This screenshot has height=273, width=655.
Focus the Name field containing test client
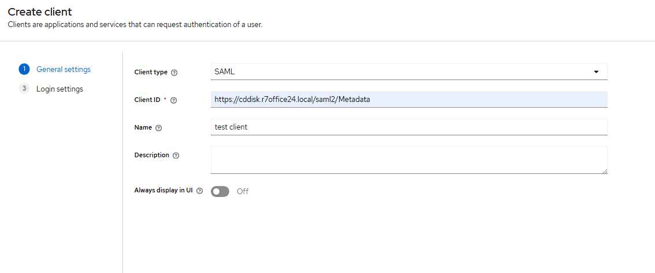coord(404,127)
